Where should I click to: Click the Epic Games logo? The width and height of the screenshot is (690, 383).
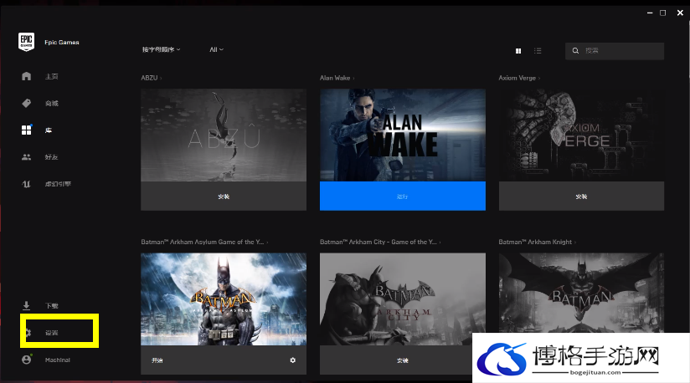pos(27,42)
